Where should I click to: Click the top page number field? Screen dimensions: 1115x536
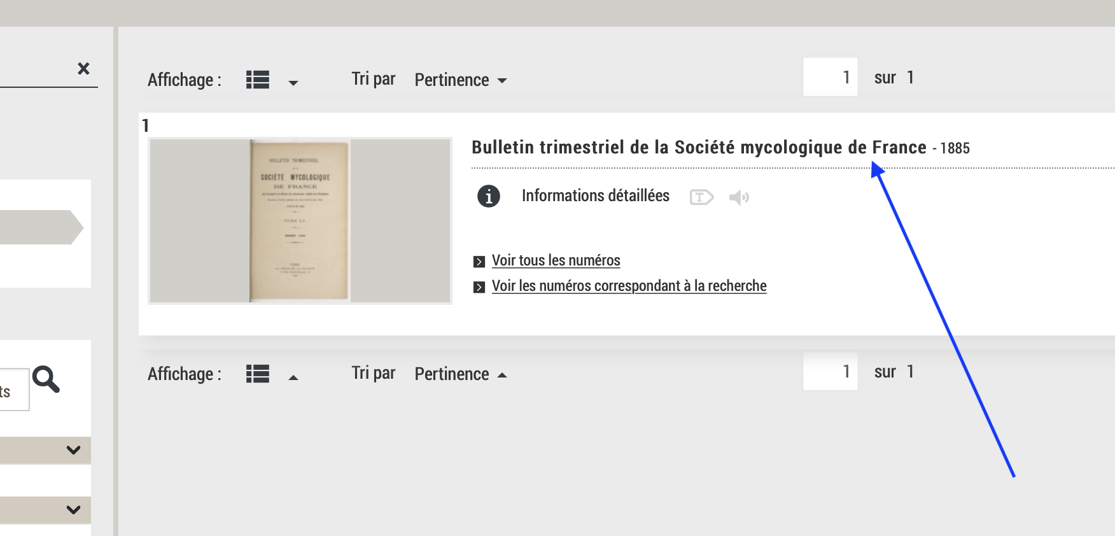click(830, 78)
